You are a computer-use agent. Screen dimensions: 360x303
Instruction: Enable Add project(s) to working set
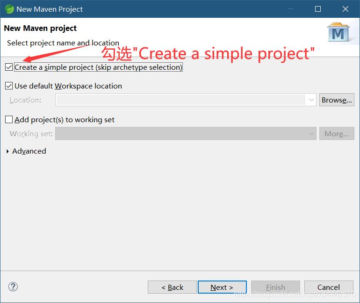(x=9, y=119)
